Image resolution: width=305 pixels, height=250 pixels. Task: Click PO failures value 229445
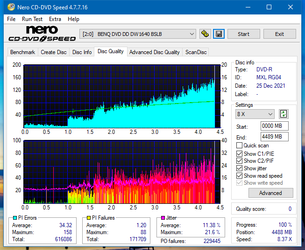212,241
